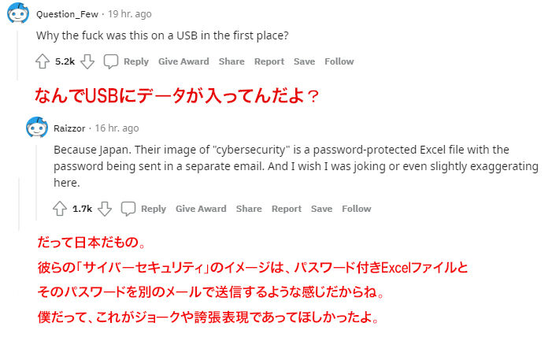Screen dimensions: 552x345
Task: Give Award to Raizzor's reply
Action: [201, 209]
